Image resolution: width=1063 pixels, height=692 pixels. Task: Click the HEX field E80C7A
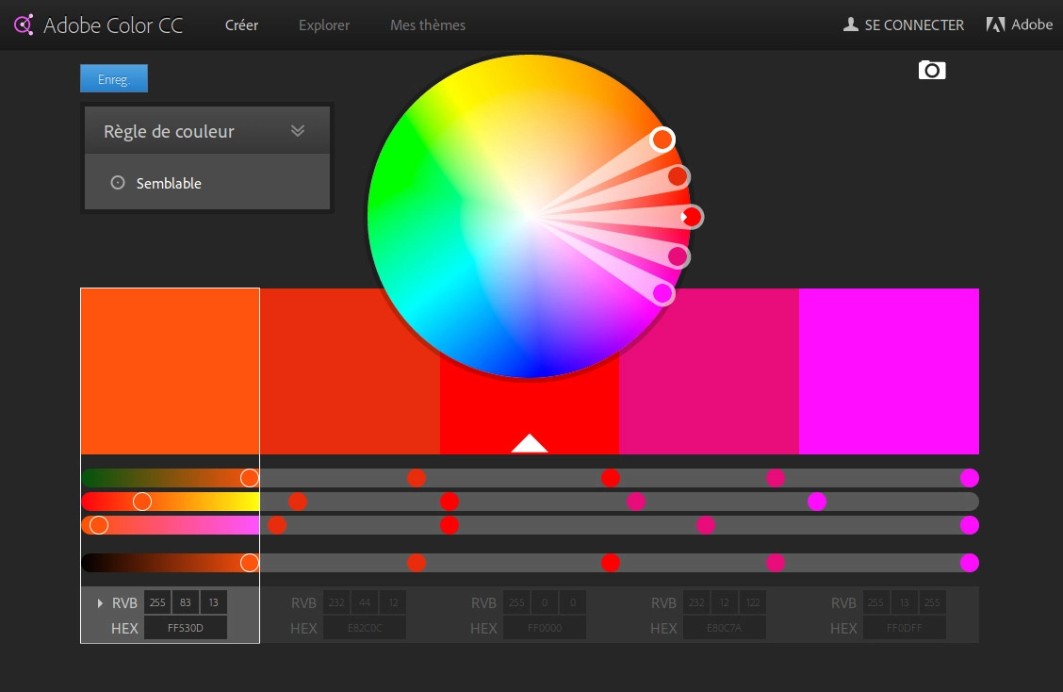click(725, 628)
